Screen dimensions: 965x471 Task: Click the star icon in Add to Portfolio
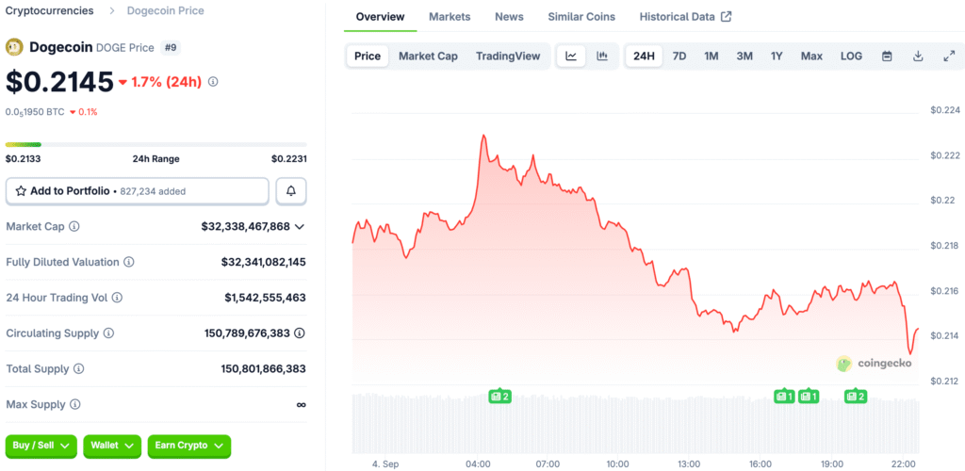pos(21,191)
